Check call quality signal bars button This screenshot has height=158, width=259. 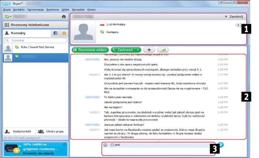[163, 50]
